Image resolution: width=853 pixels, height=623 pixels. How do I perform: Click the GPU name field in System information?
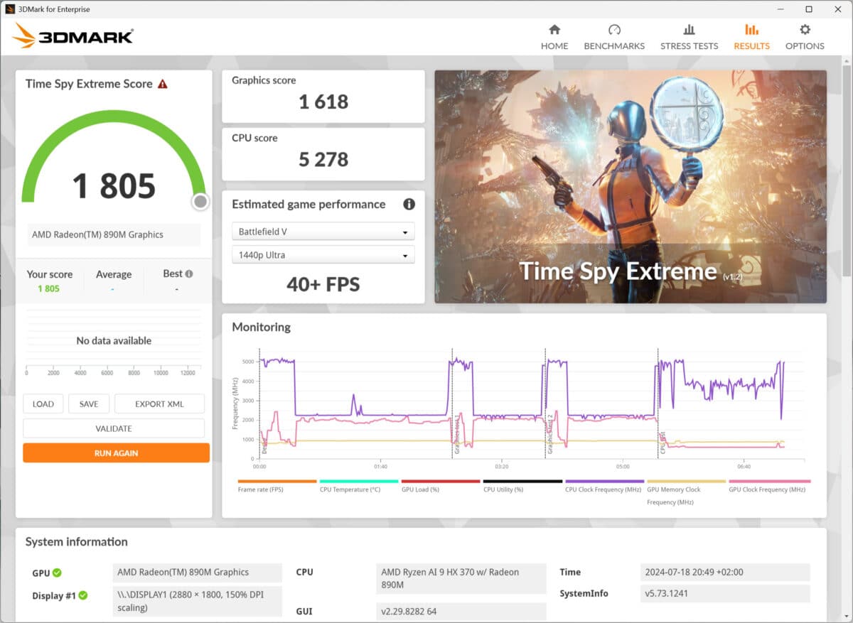pyautogui.click(x=197, y=573)
